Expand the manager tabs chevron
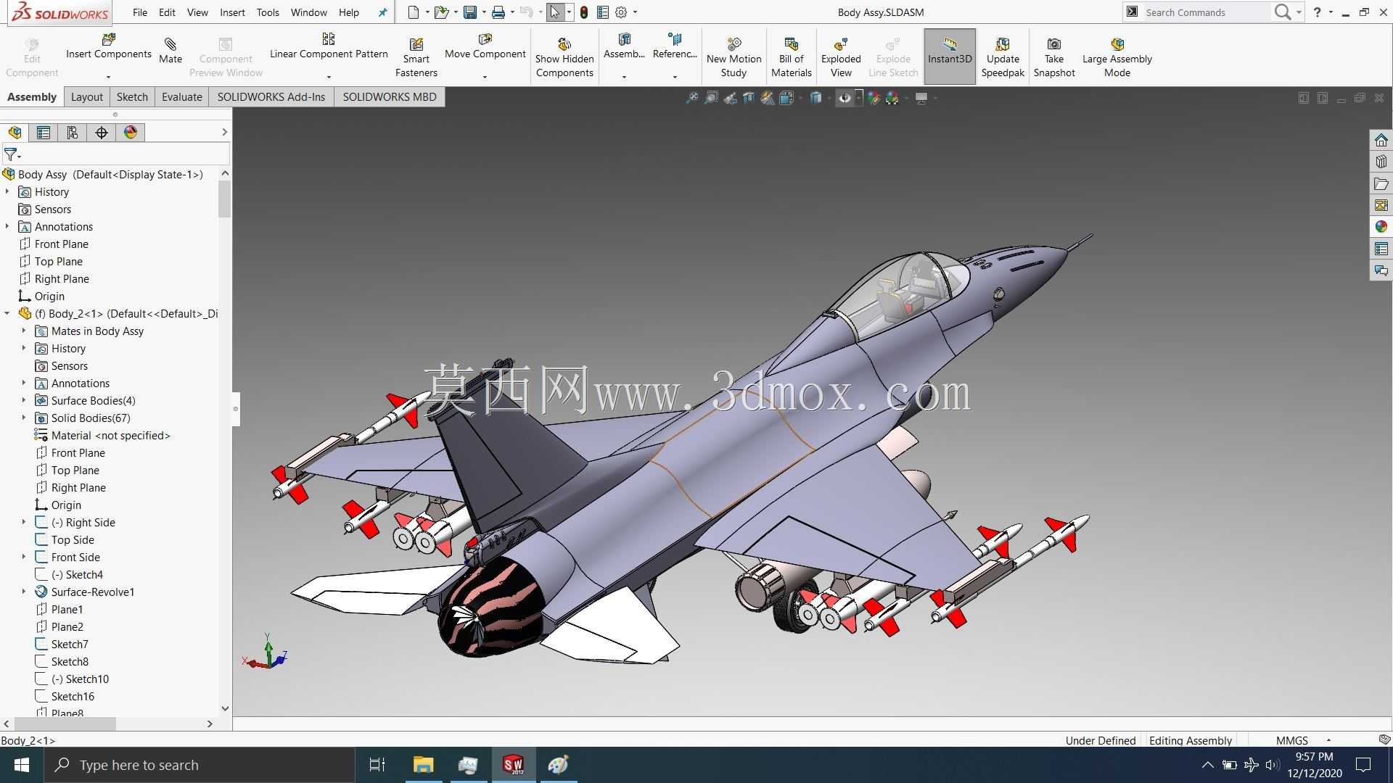Screen dimensions: 1393x783 click(224, 132)
